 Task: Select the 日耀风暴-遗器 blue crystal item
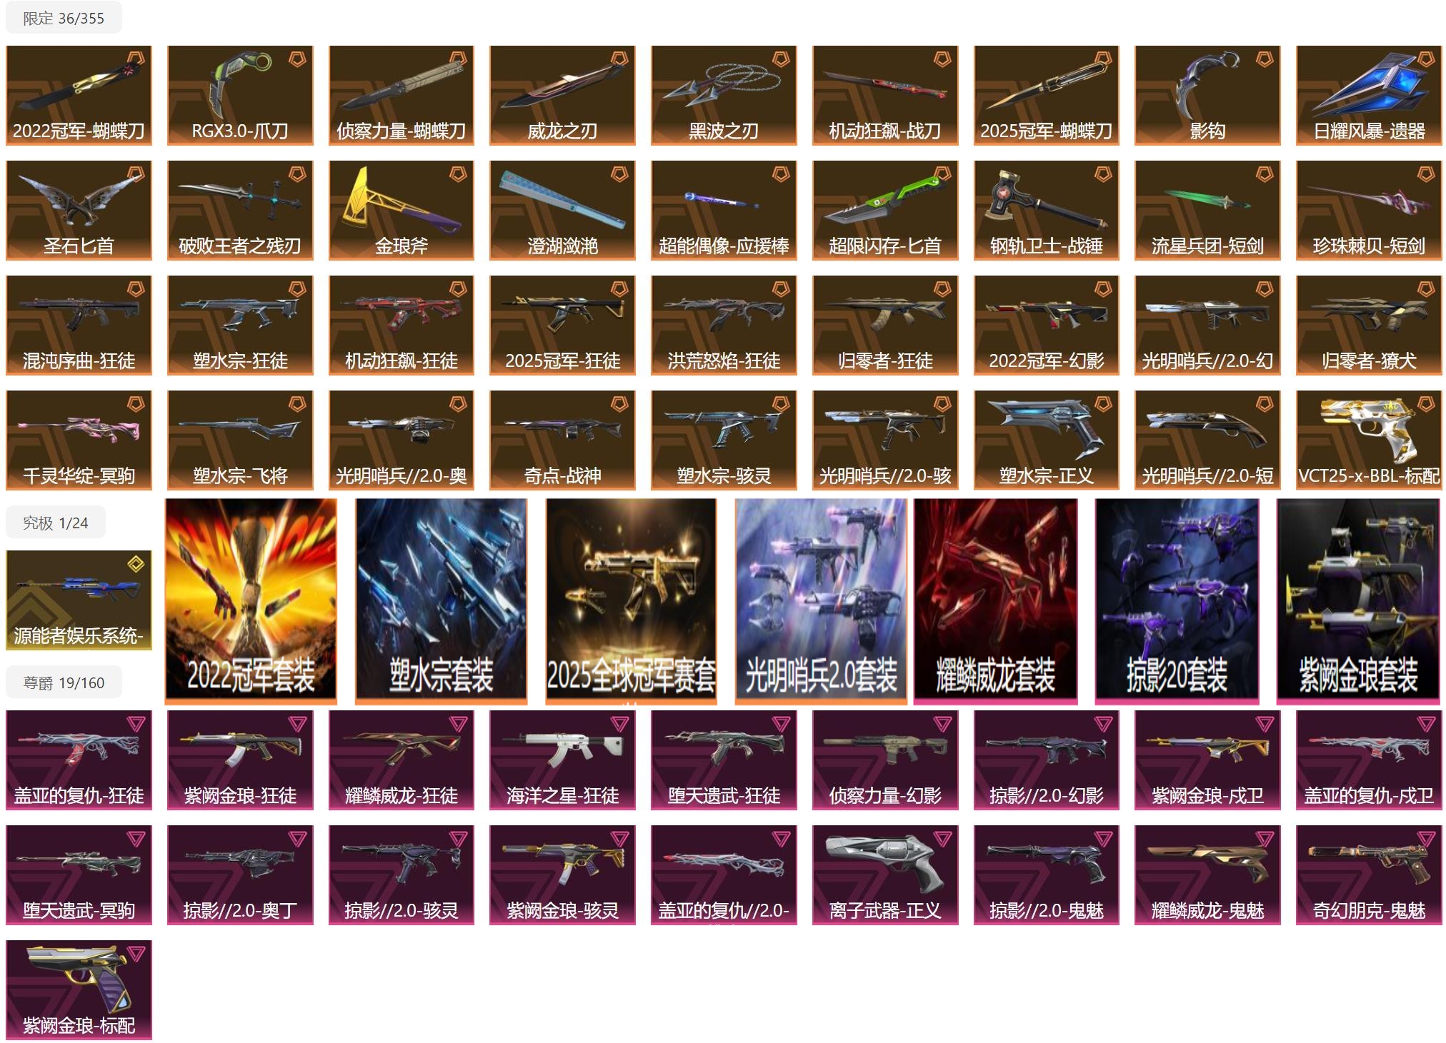(x=1369, y=96)
